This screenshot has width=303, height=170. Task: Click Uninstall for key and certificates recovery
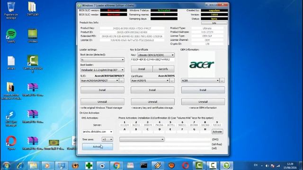coord(152,102)
